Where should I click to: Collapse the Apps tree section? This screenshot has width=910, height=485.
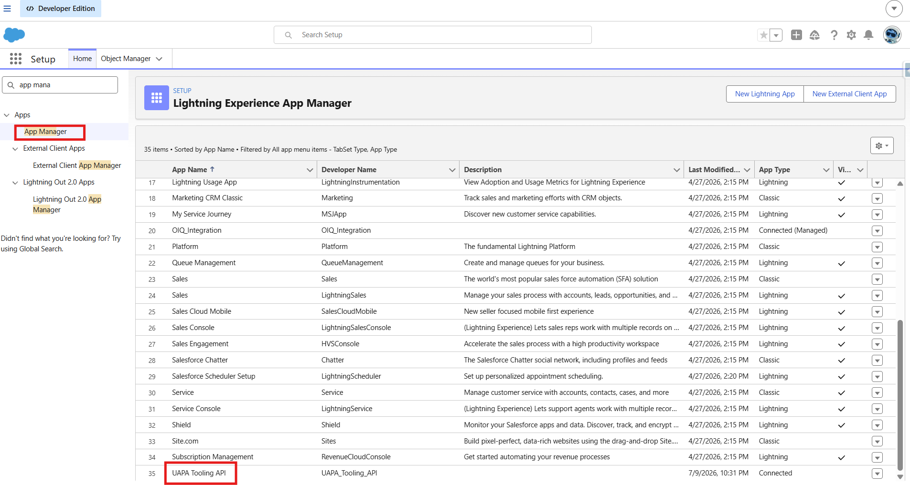[7, 115]
